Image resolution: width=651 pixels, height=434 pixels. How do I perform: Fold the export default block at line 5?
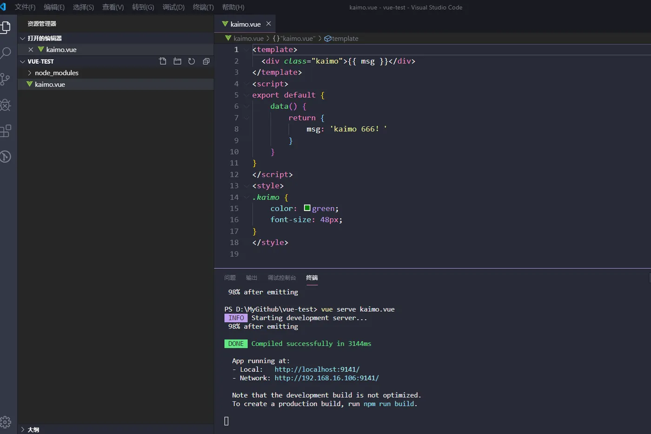pyautogui.click(x=246, y=95)
